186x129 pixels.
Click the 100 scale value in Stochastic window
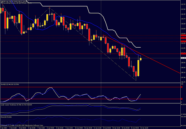pyautogui.click(x=182, y=84)
